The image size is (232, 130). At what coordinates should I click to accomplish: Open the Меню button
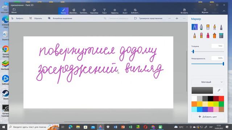(x=14, y=11)
